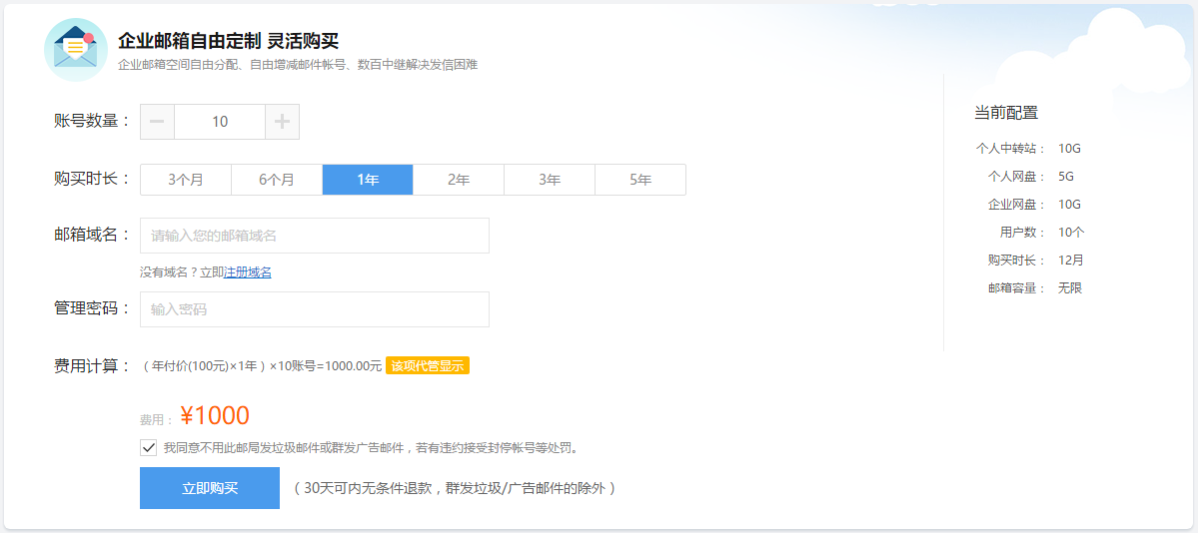1198x533 pixels.
Task: Increase account quantity with plus button
Action: (x=282, y=122)
